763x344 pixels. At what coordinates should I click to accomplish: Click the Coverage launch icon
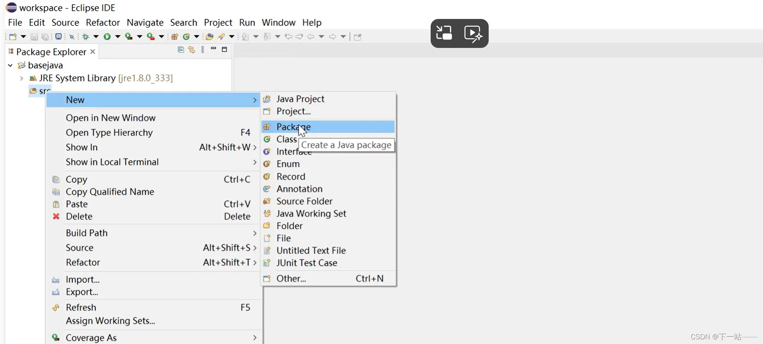click(x=129, y=37)
